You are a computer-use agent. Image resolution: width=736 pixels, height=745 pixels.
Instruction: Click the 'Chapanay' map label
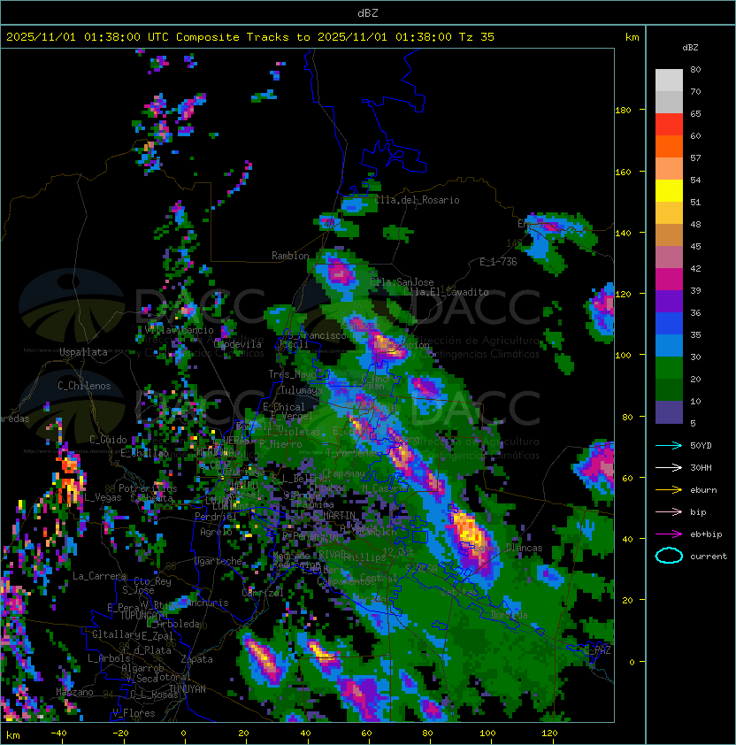coord(343,473)
